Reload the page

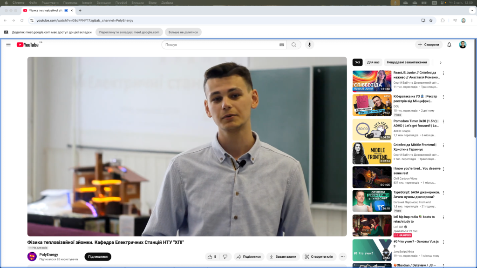(22, 20)
